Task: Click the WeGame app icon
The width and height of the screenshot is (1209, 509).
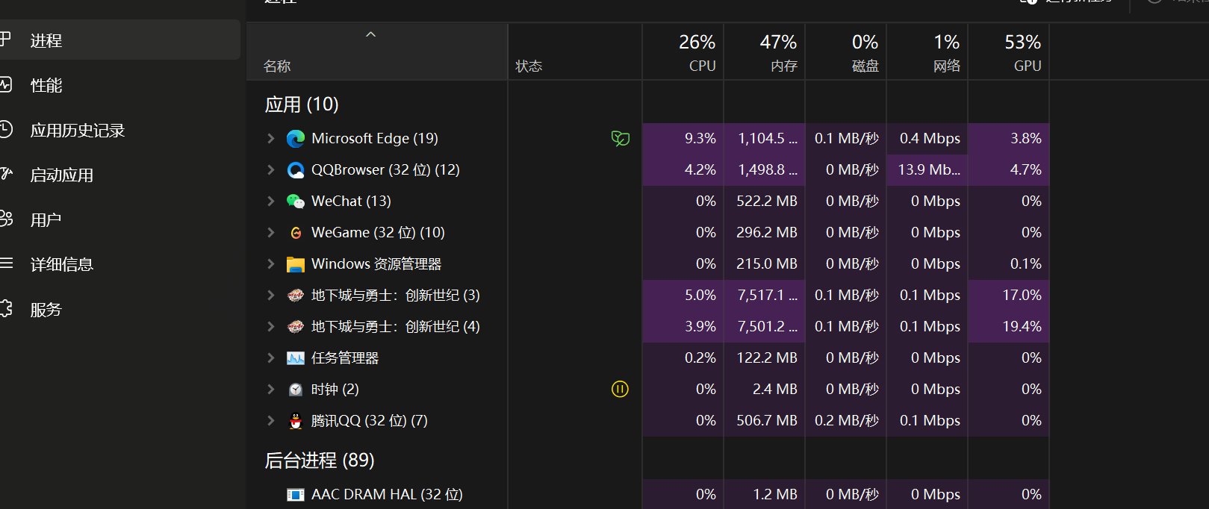Action: [296, 232]
